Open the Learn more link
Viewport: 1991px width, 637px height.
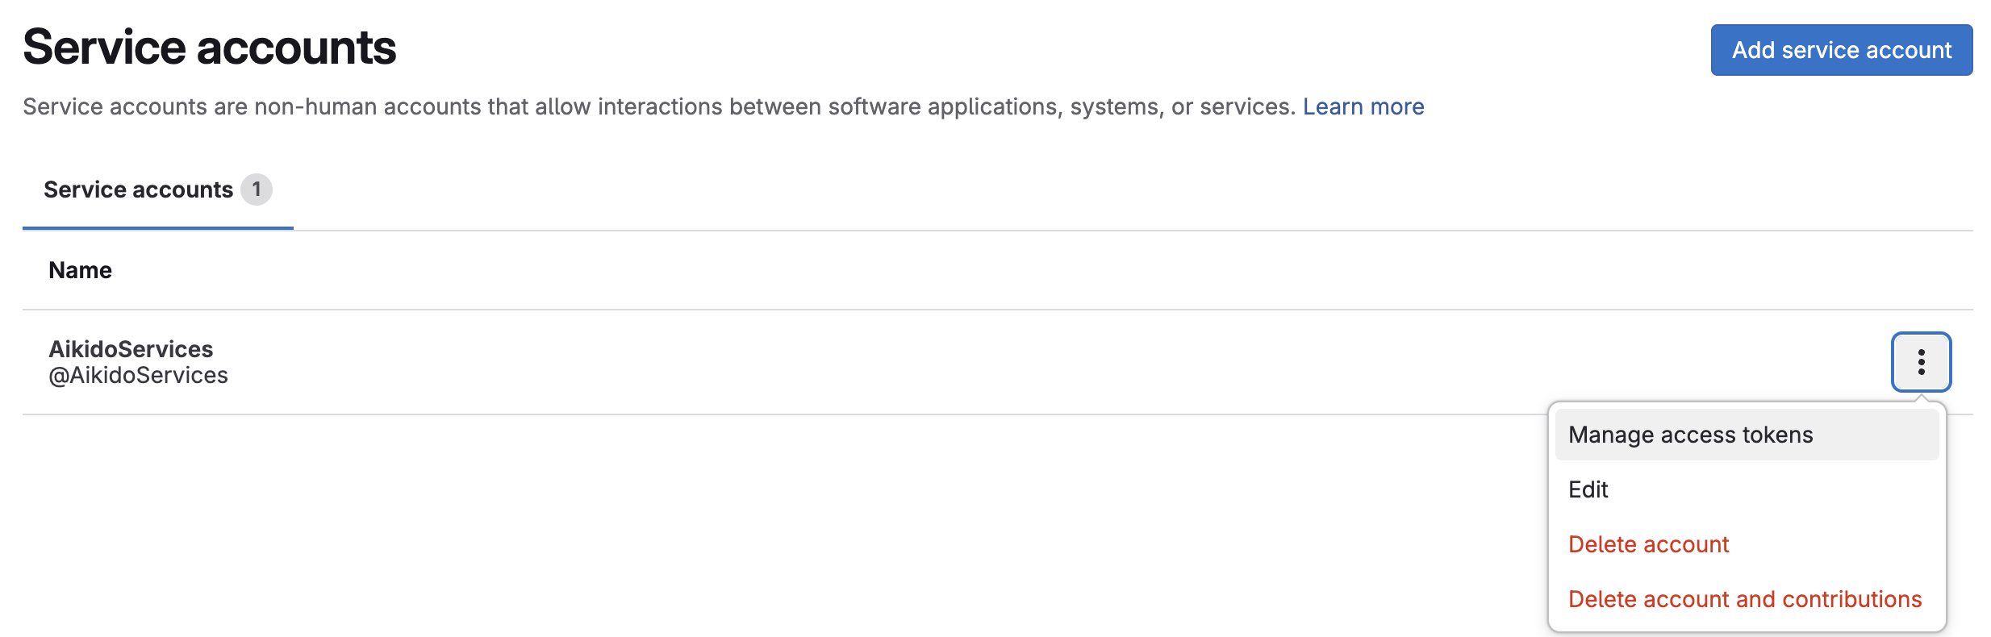point(1364,106)
